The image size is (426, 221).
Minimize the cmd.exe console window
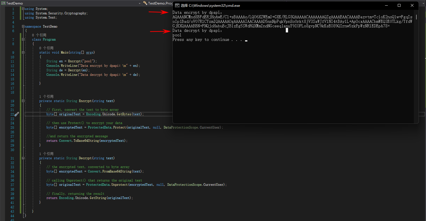click(x=386, y=5)
